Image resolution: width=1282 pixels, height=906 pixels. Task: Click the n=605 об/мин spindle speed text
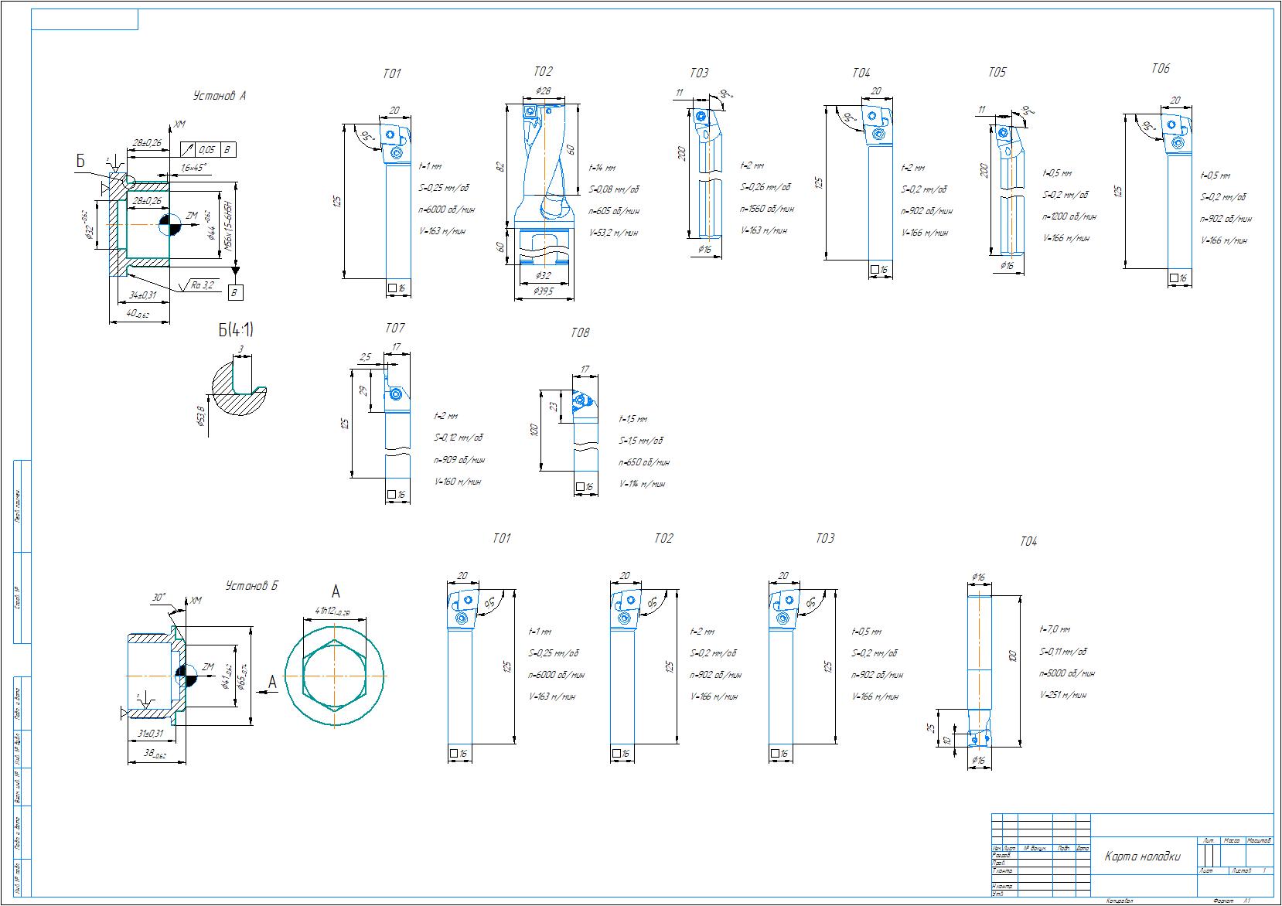click(x=615, y=210)
